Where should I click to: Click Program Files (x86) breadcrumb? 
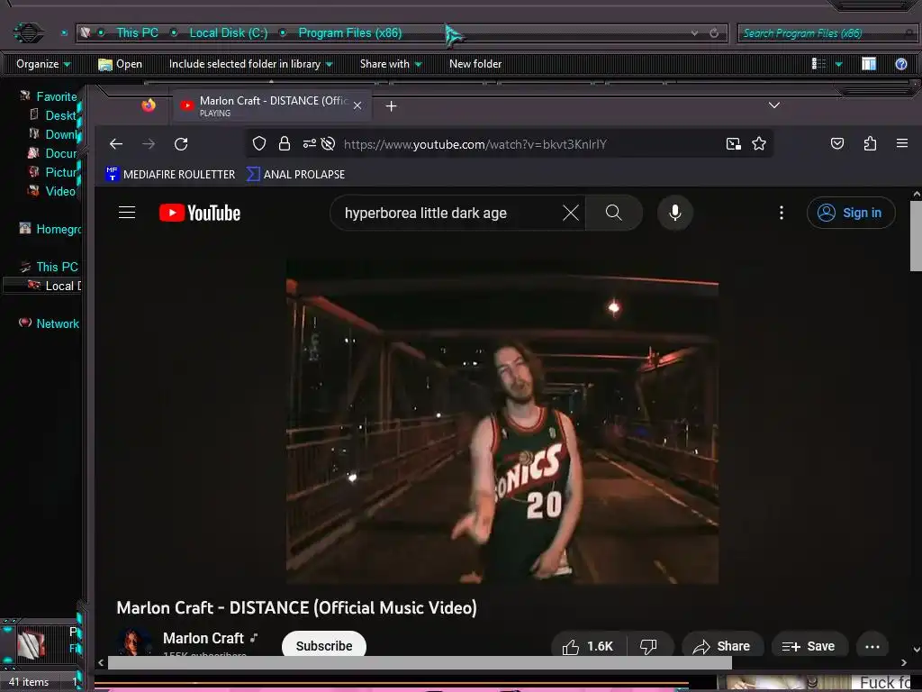point(350,33)
